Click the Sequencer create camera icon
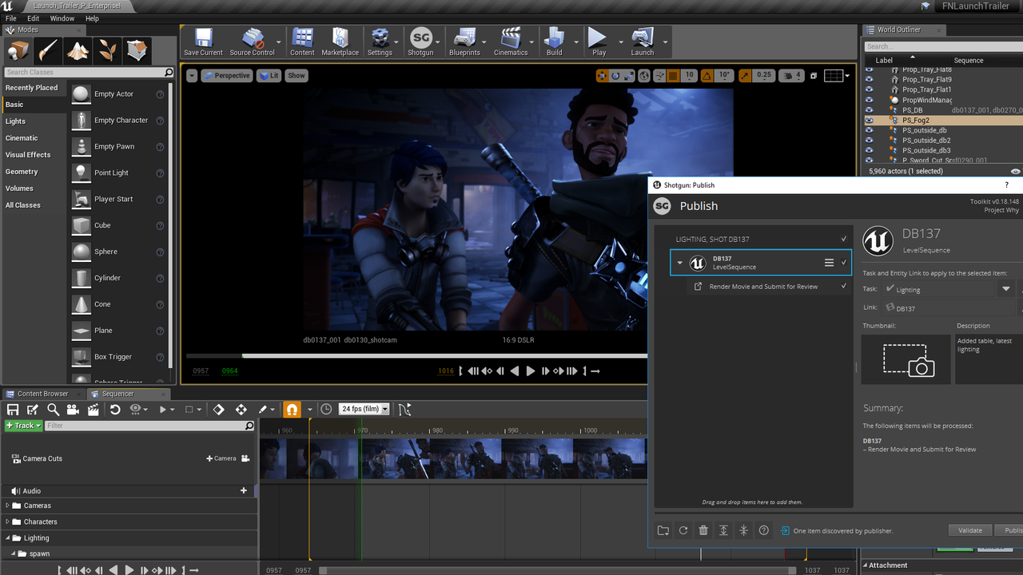The width and height of the screenshot is (1023, 575). [x=73, y=409]
